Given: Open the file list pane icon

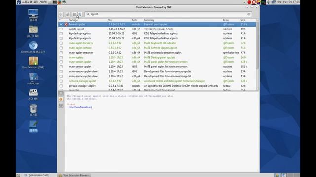Looking at the screenshot, I should (x=61, y=105).
